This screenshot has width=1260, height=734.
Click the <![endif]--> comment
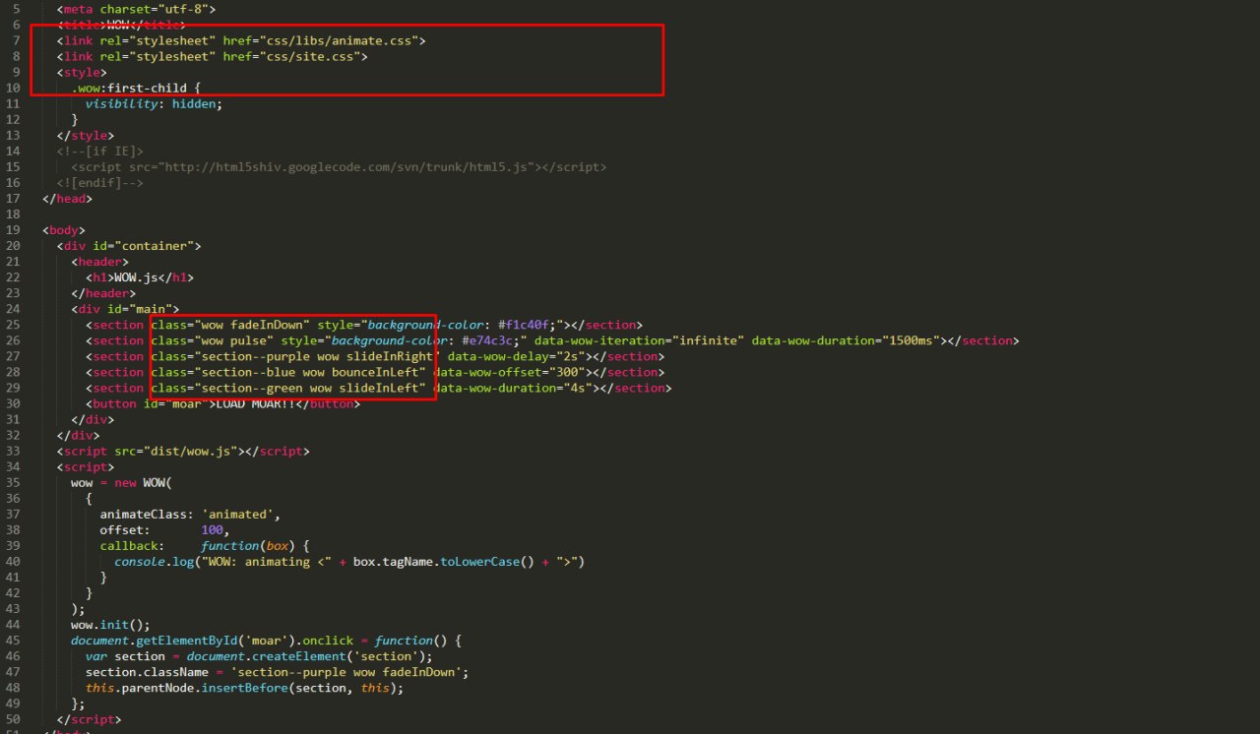tap(100, 182)
